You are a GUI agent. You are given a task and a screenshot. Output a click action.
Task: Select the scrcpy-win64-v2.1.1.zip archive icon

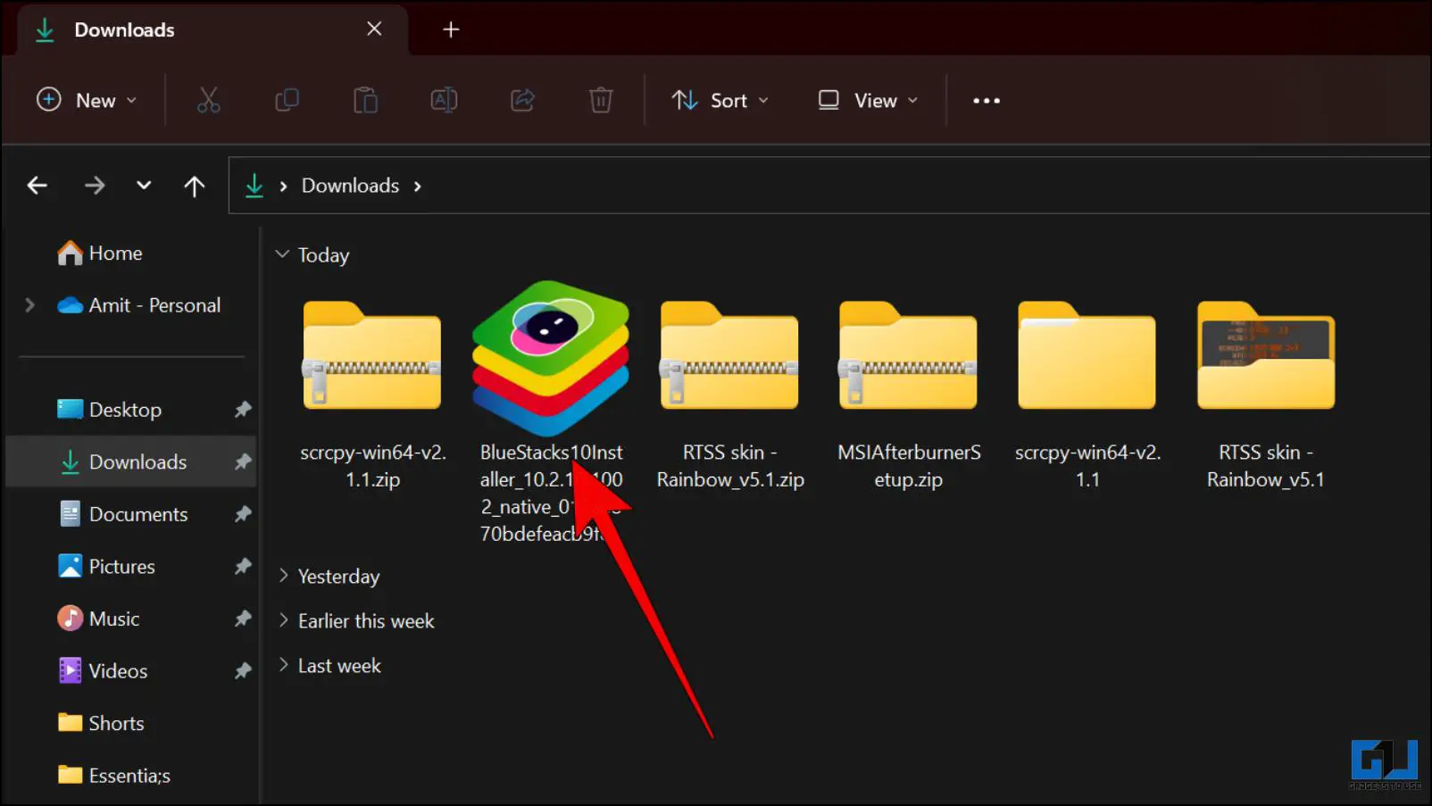pyautogui.click(x=372, y=355)
